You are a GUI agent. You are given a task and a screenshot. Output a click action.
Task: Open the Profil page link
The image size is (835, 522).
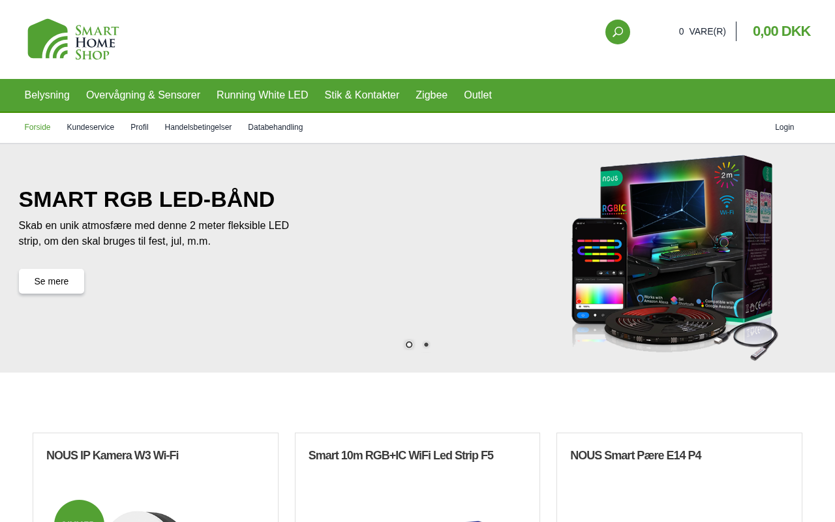tap(140, 127)
